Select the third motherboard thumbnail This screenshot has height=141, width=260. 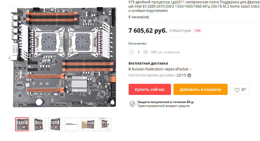[x=55, y=124]
